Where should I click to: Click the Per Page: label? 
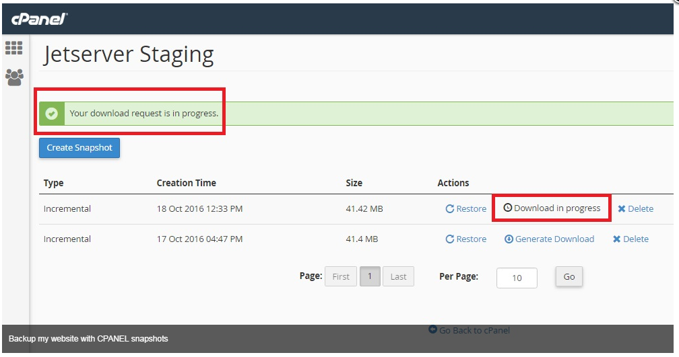click(459, 276)
